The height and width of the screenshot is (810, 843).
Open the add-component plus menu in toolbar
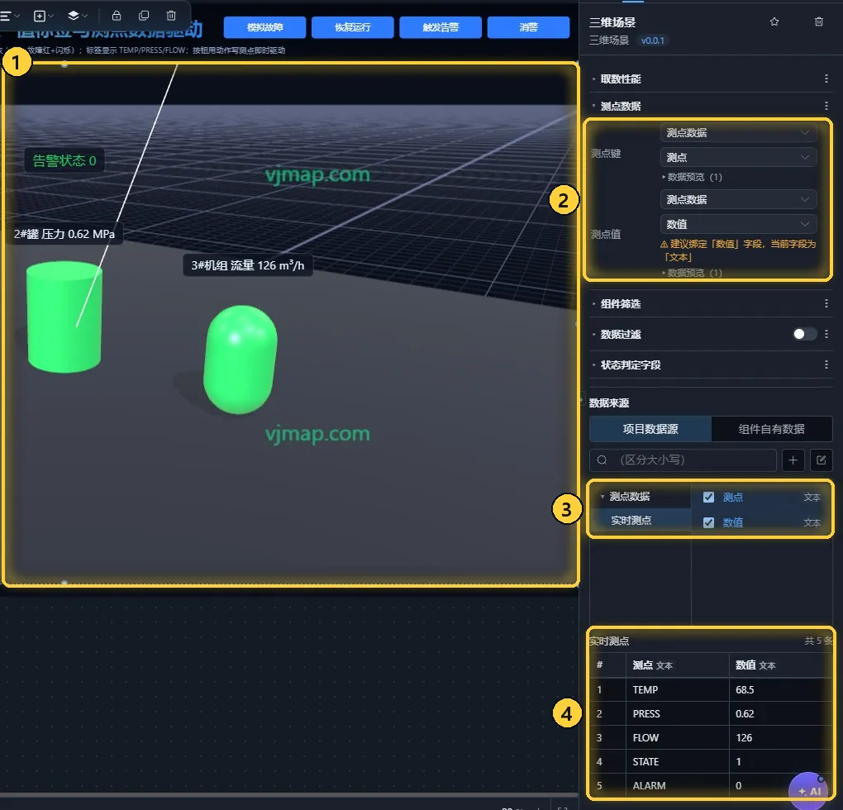coord(43,17)
